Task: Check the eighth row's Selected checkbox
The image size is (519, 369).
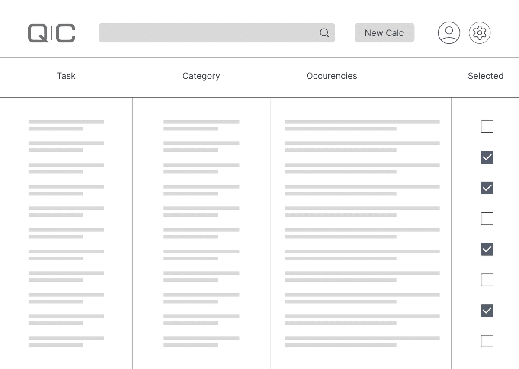Action: click(487, 341)
